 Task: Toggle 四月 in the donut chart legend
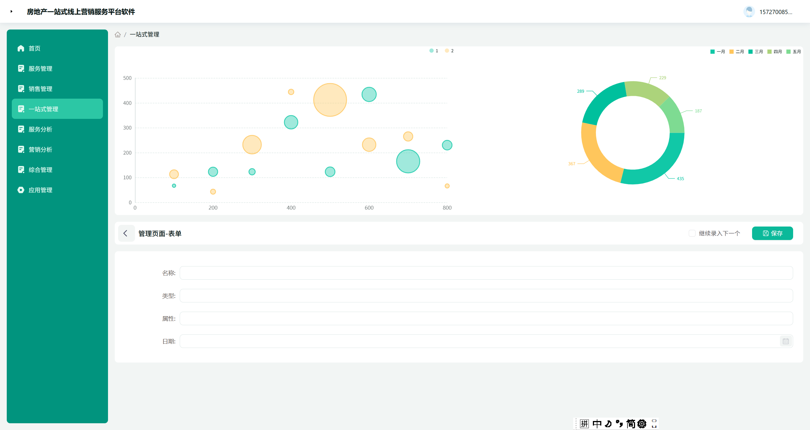[775, 51]
